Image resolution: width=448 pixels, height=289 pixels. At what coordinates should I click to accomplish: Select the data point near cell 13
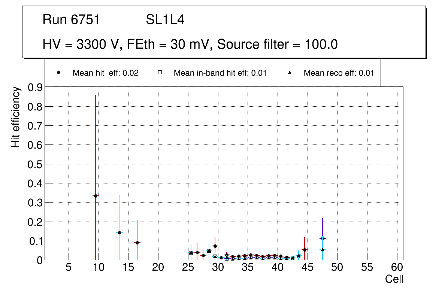point(119,232)
